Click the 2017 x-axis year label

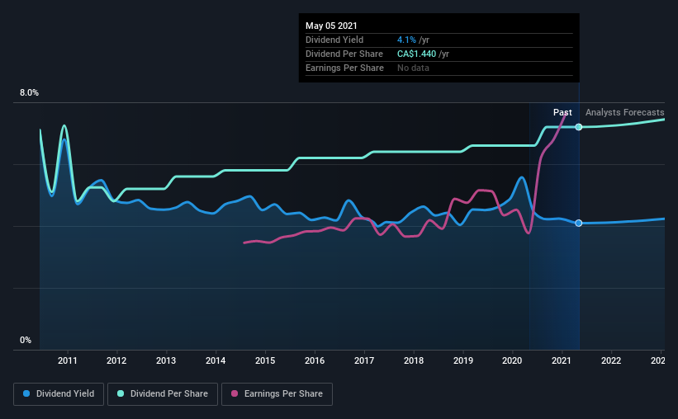364,360
